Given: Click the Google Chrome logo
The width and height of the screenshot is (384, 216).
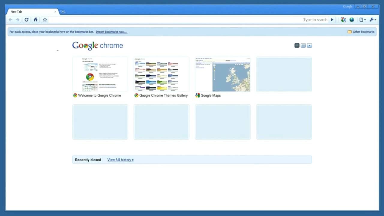Looking at the screenshot, I should tap(97, 46).
